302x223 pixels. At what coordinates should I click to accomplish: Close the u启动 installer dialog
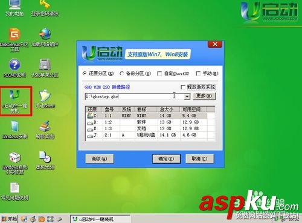(x=215, y=44)
